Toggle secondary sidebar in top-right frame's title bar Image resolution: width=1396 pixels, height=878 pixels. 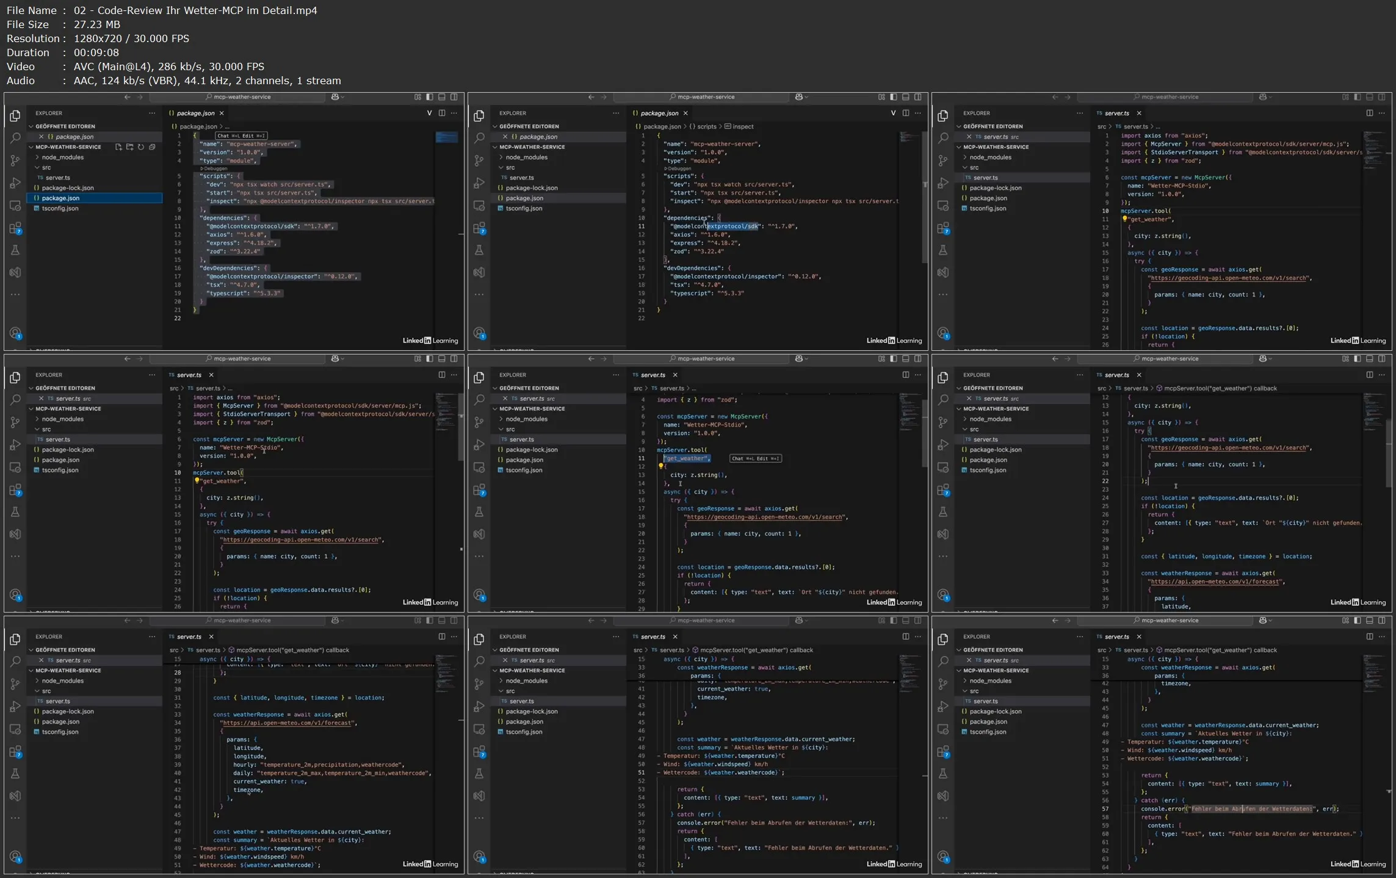[1381, 97]
